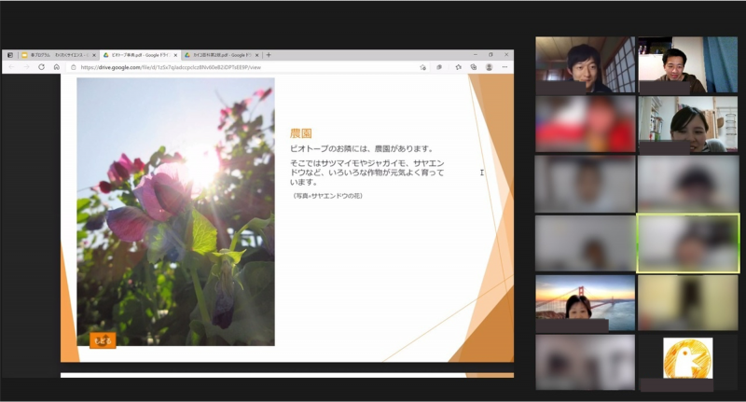Open the Collections icon
The height and width of the screenshot is (402, 746).
pyautogui.click(x=474, y=67)
